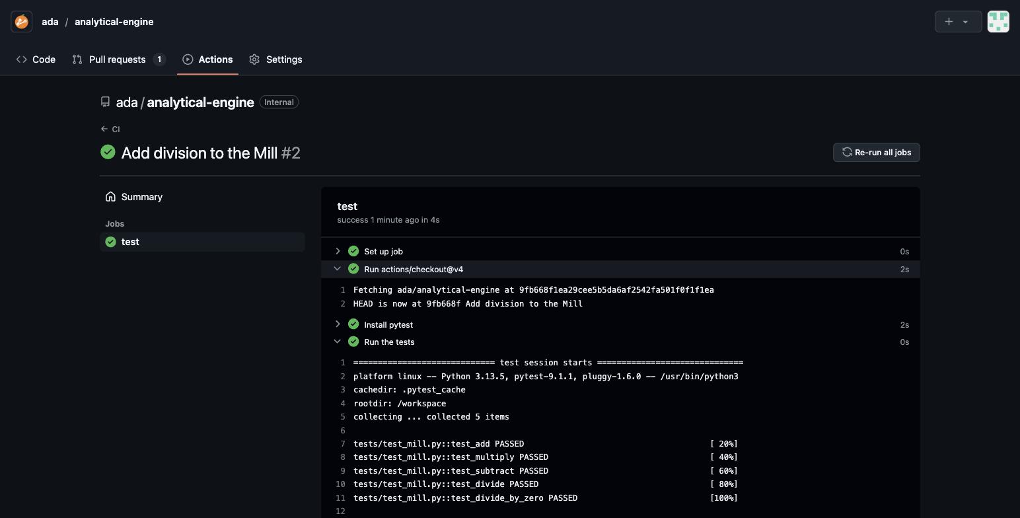
Task: Click the ada link in repository heading
Action: pos(127,102)
